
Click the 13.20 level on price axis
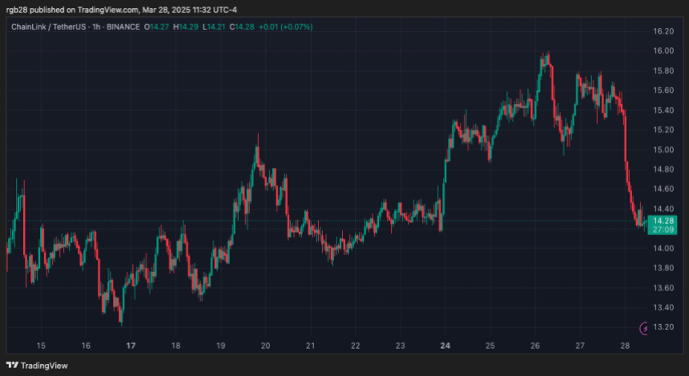663,327
